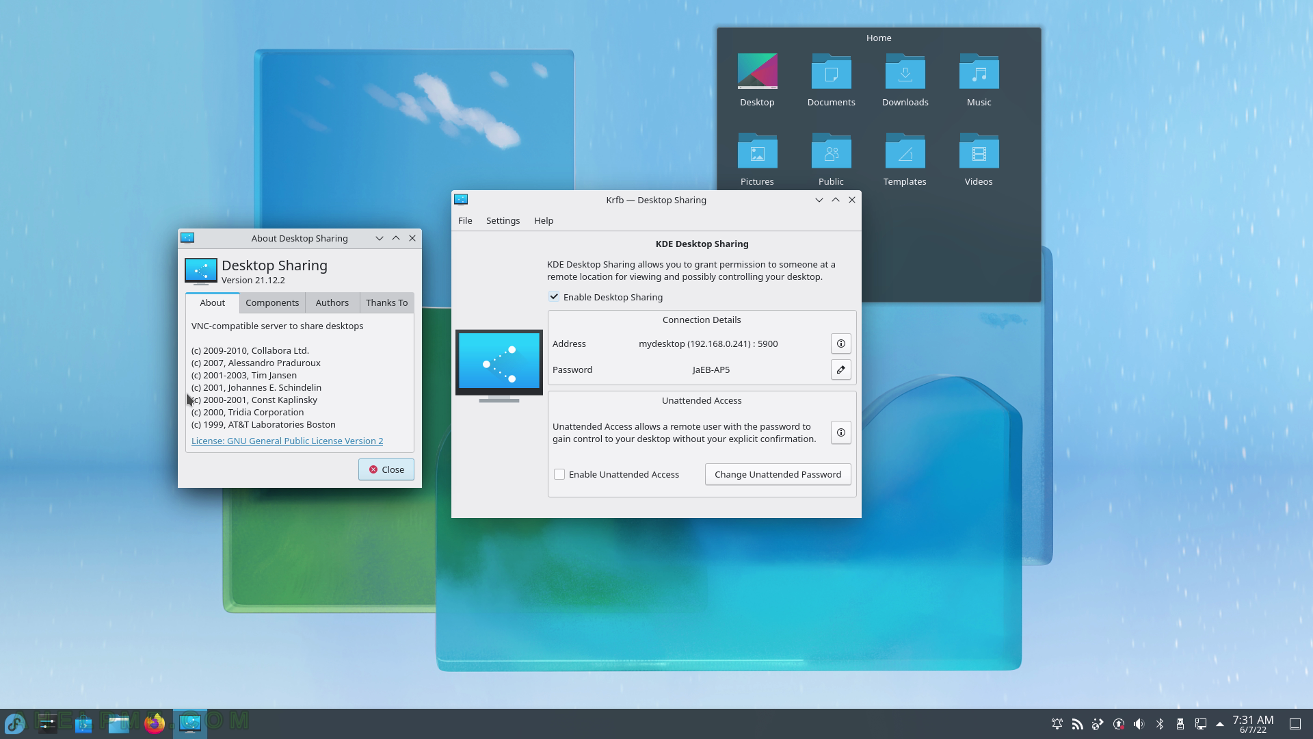The height and width of the screenshot is (739, 1313).
Task: Select the About tab
Action: click(212, 302)
